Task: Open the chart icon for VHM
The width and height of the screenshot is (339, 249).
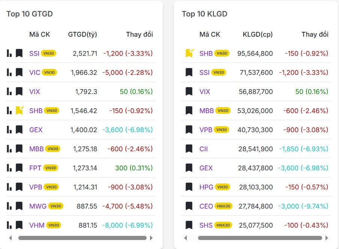Action: point(9,225)
